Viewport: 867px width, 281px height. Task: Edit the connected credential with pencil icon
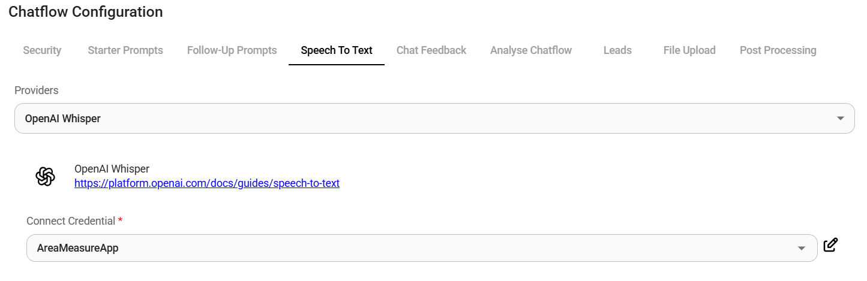pyautogui.click(x=830, y=245)
